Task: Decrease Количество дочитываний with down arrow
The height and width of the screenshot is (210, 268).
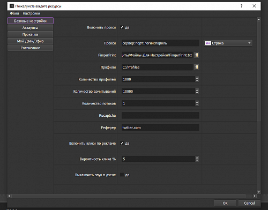Action: (x=197, y=93)
